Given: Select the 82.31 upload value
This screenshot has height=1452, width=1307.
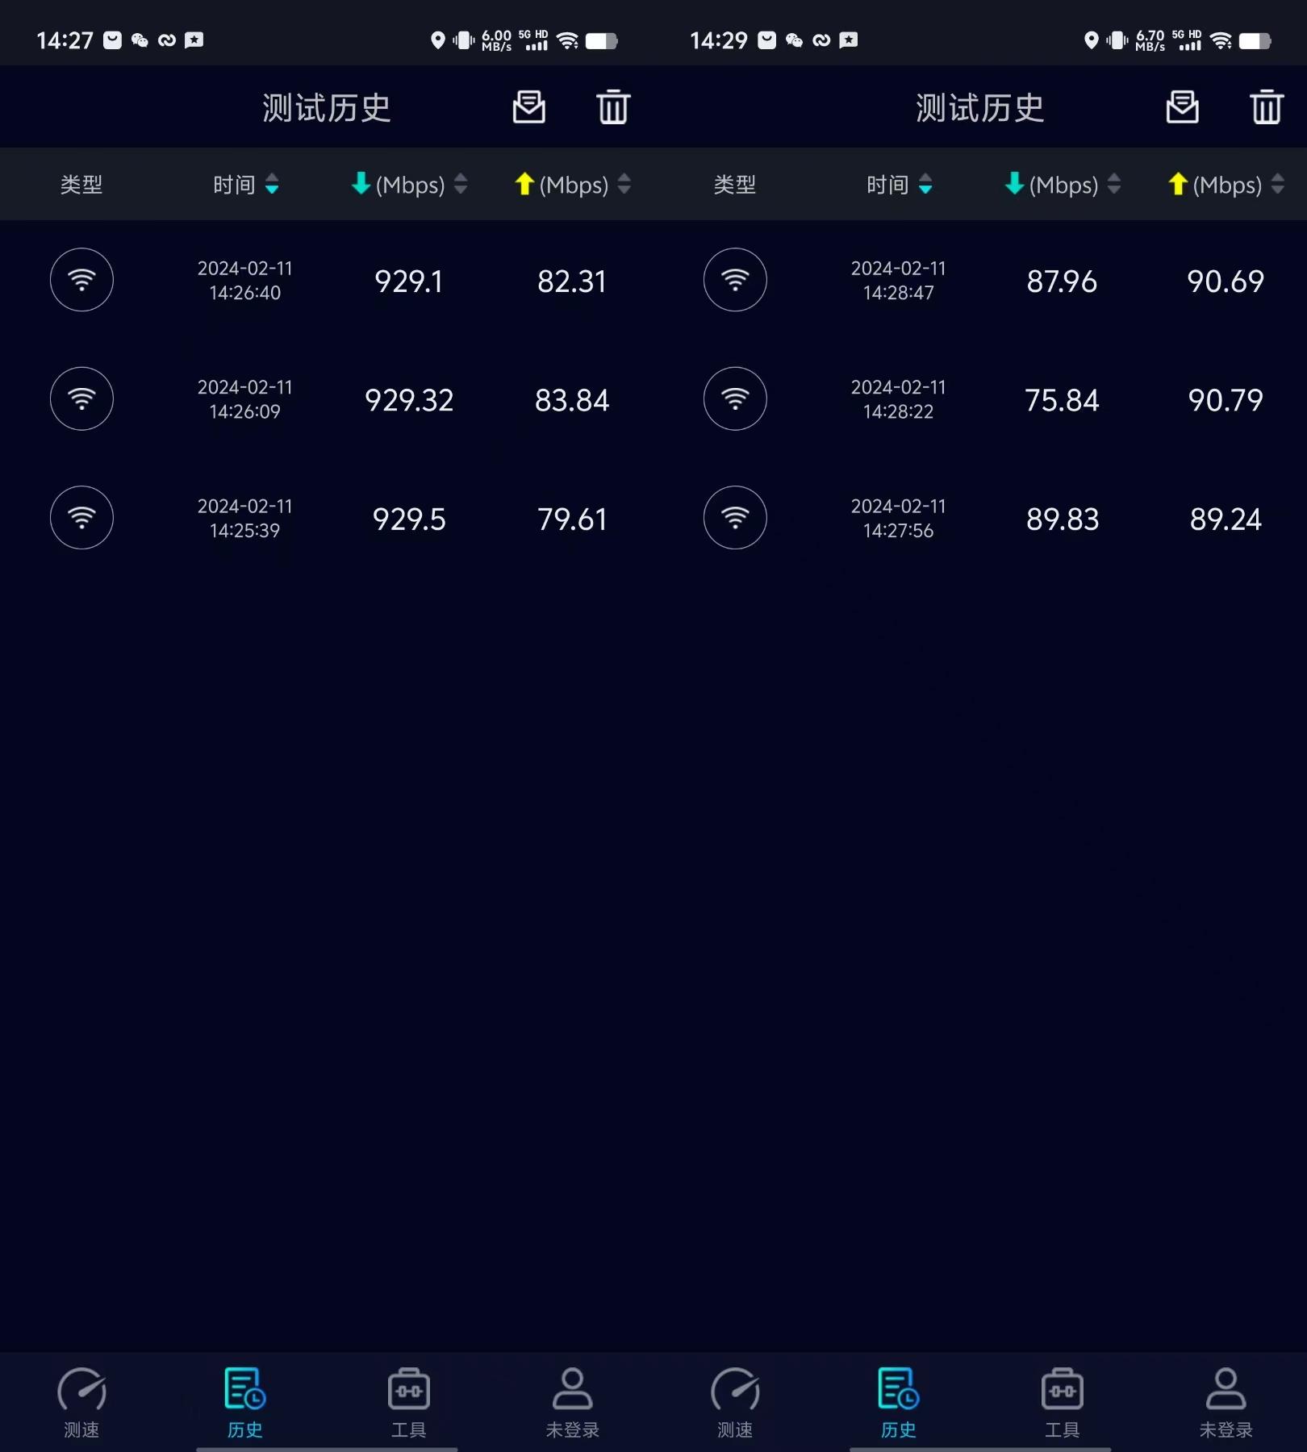Looking at the screenshot, I should pyautogui.click(x=572, y=282).
